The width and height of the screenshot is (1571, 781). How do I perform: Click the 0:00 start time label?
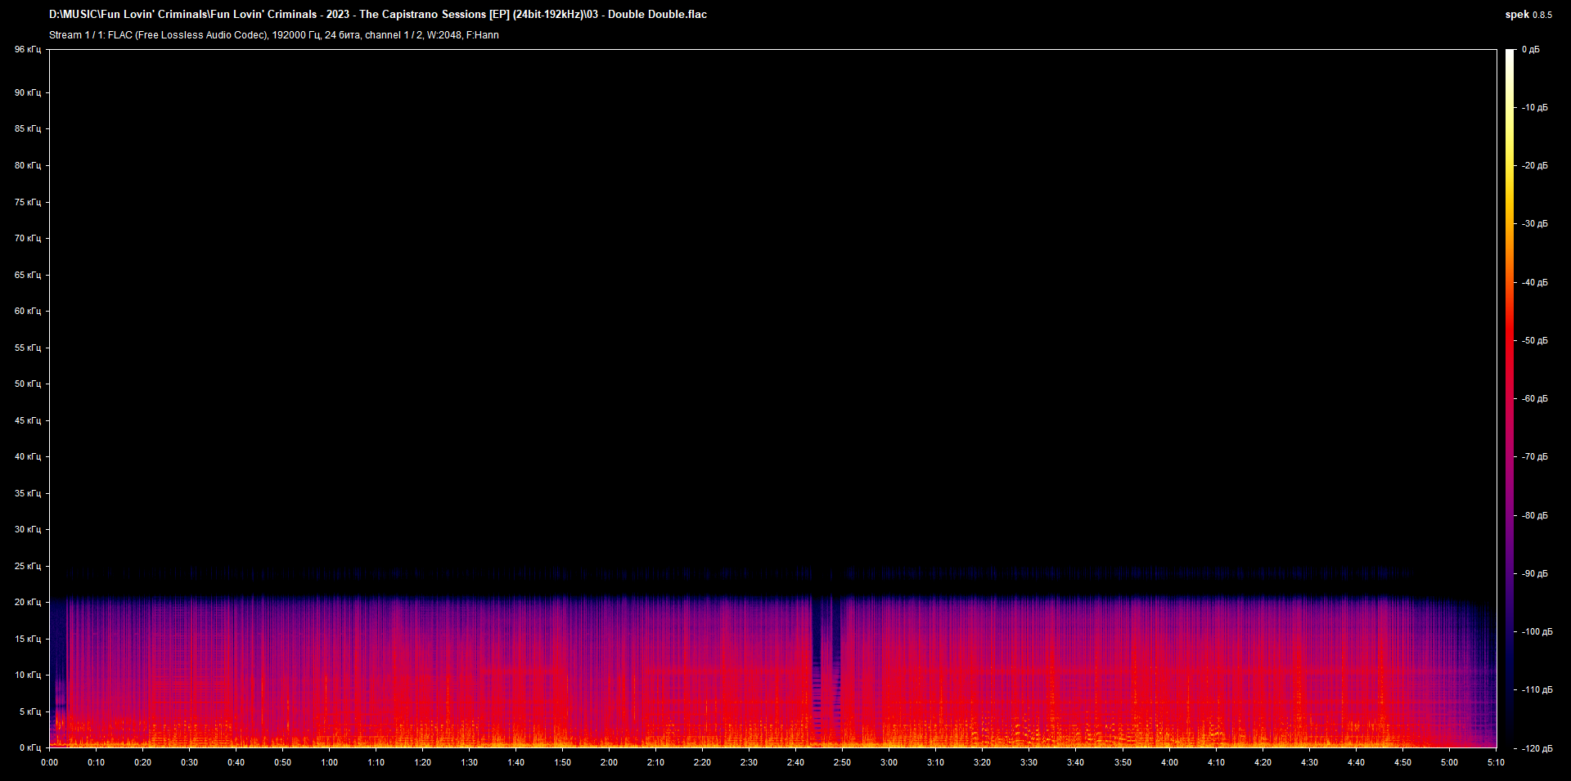pyautogui.click(x=49, y=762)
